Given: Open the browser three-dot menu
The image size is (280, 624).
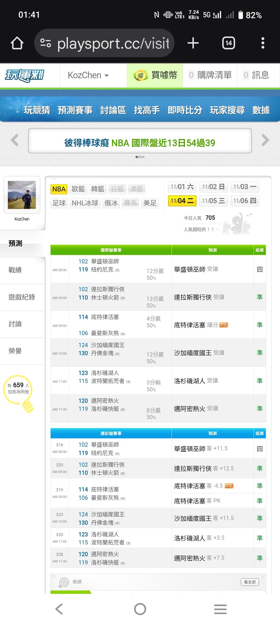Looking at the screenshot, I should (263, 43).
